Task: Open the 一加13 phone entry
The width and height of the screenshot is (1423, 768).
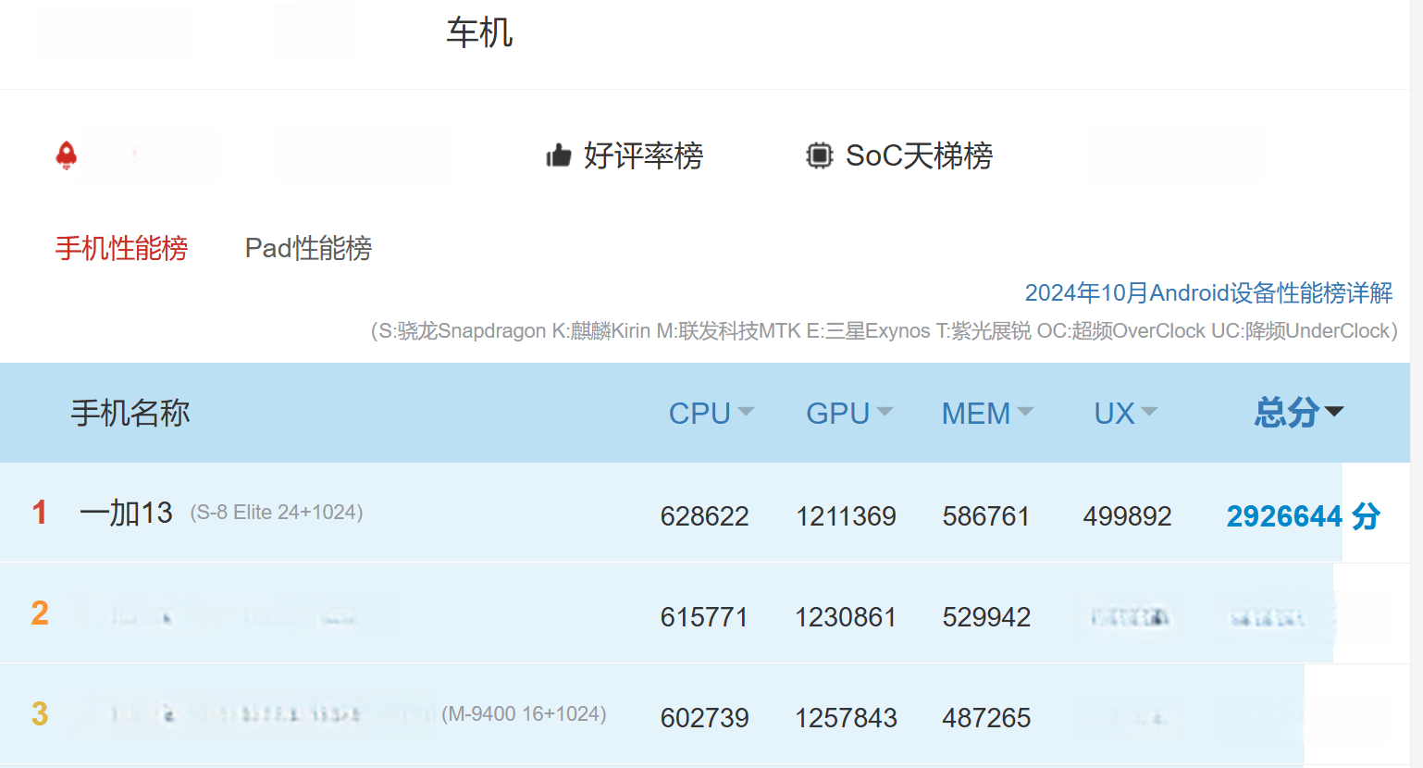Action: (x=126, y=513)
